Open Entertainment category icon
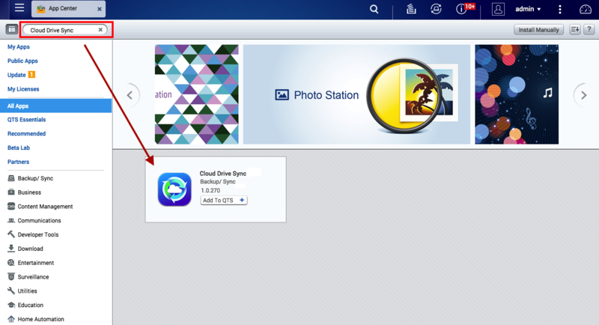599x325 pixels. click(x=11, y=263)
